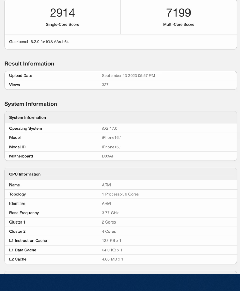Screen dimensions: 240x291
Task: Select the iOS 17.0 operating system value
Action: 109,128
